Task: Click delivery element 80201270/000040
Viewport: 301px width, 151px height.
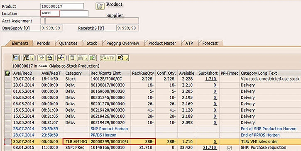Action: 108,104
